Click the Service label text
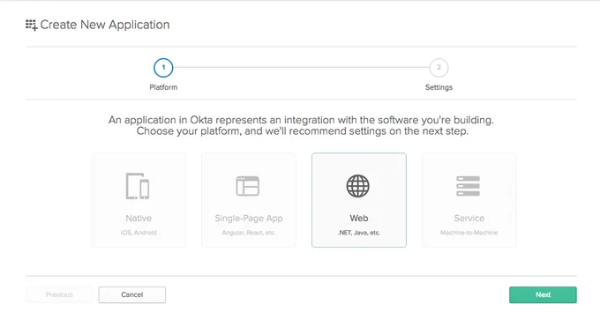The height and width of the screenshot is (327, 600). [469, 219]
